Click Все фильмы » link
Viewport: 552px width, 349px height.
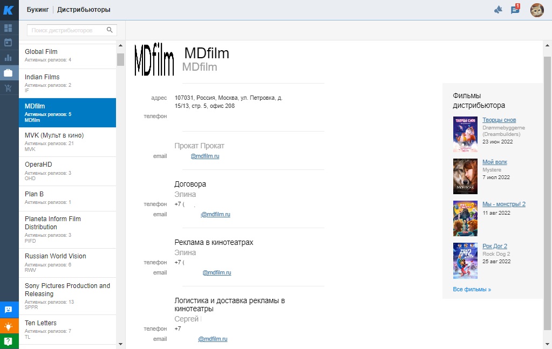472,289
